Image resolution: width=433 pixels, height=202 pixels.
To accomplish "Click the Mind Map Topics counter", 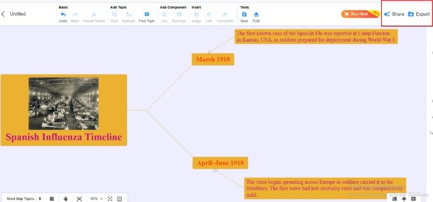I will coord(24,199).
